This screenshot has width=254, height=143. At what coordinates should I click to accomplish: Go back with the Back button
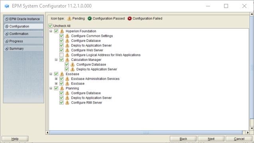[x=183, y=139]
